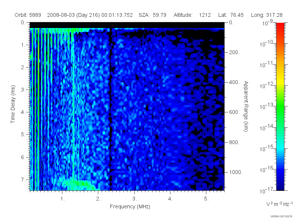Viewport: 299px width, 224px height.
Task: Click the 'Lat: 76.45' value
Action: [x=231, y=15]
